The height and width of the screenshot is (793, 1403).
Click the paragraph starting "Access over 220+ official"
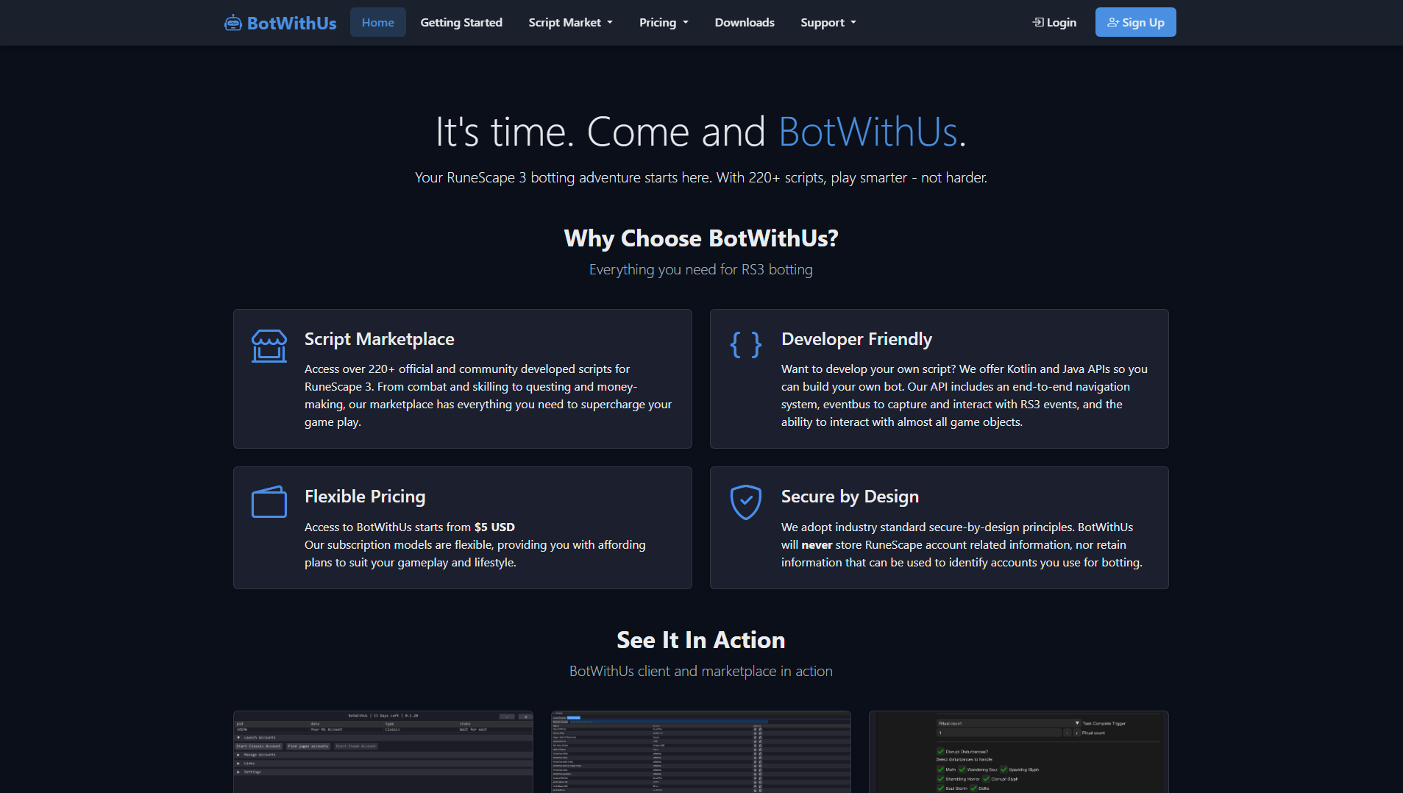click(x=489, y=396)
